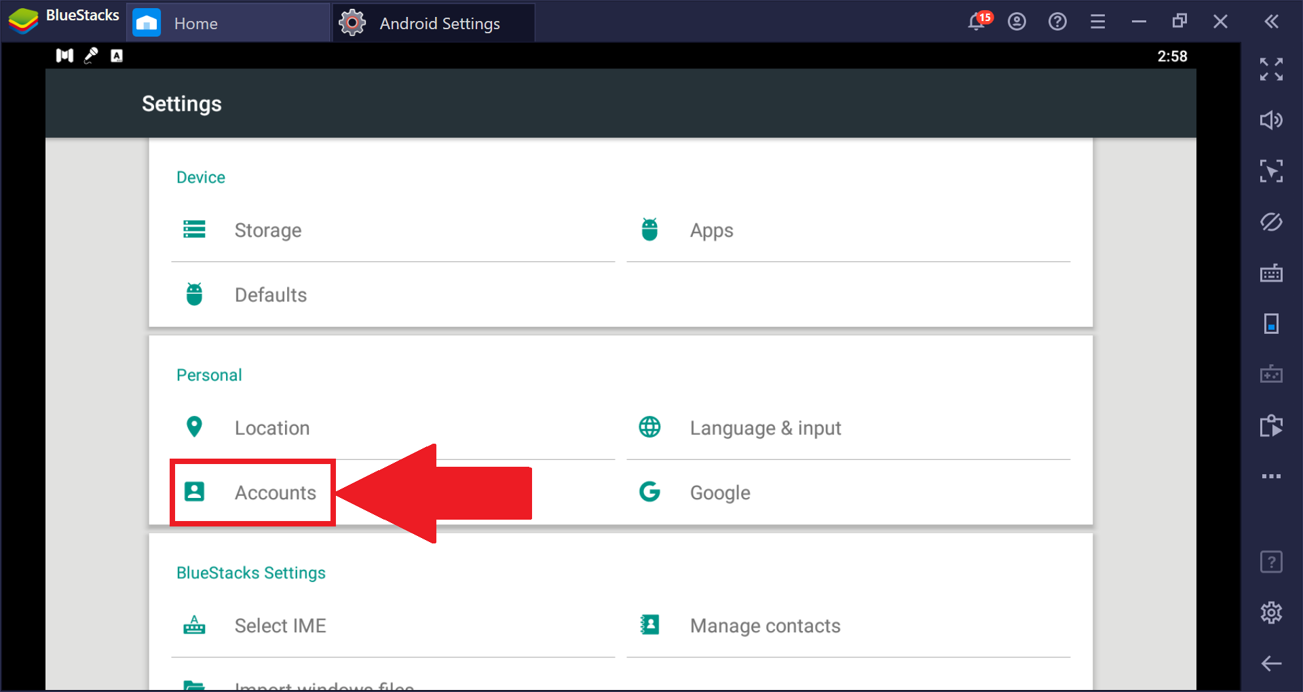Open Storage settings
This screenshot has width=1303, height=692.
tap(393, 230)
